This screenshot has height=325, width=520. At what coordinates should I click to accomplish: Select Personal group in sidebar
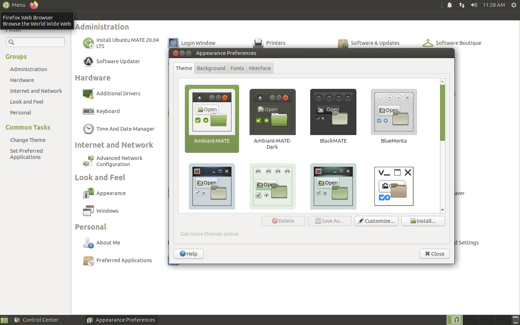21,113
